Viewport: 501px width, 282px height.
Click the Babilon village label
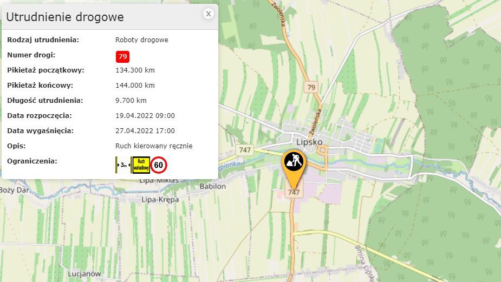tap(212, 186)
